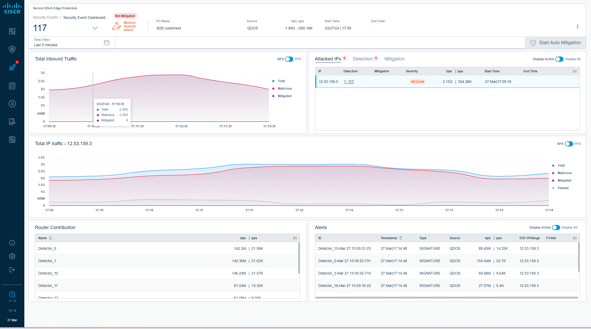The image size is (591, 329).
Task: Toggle Malicious series in Inbound Traffic legend
Action: point(282,89)
